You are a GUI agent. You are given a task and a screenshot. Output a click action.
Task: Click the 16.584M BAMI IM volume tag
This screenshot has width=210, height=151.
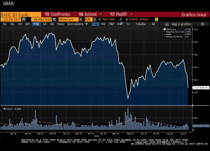coord(201,126)
